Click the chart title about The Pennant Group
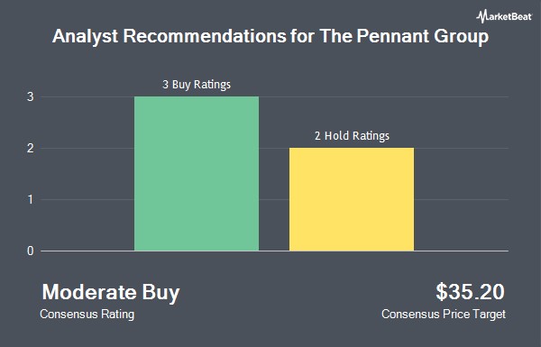The width and height of the screenshot is (541, 347). click(270, 36)
